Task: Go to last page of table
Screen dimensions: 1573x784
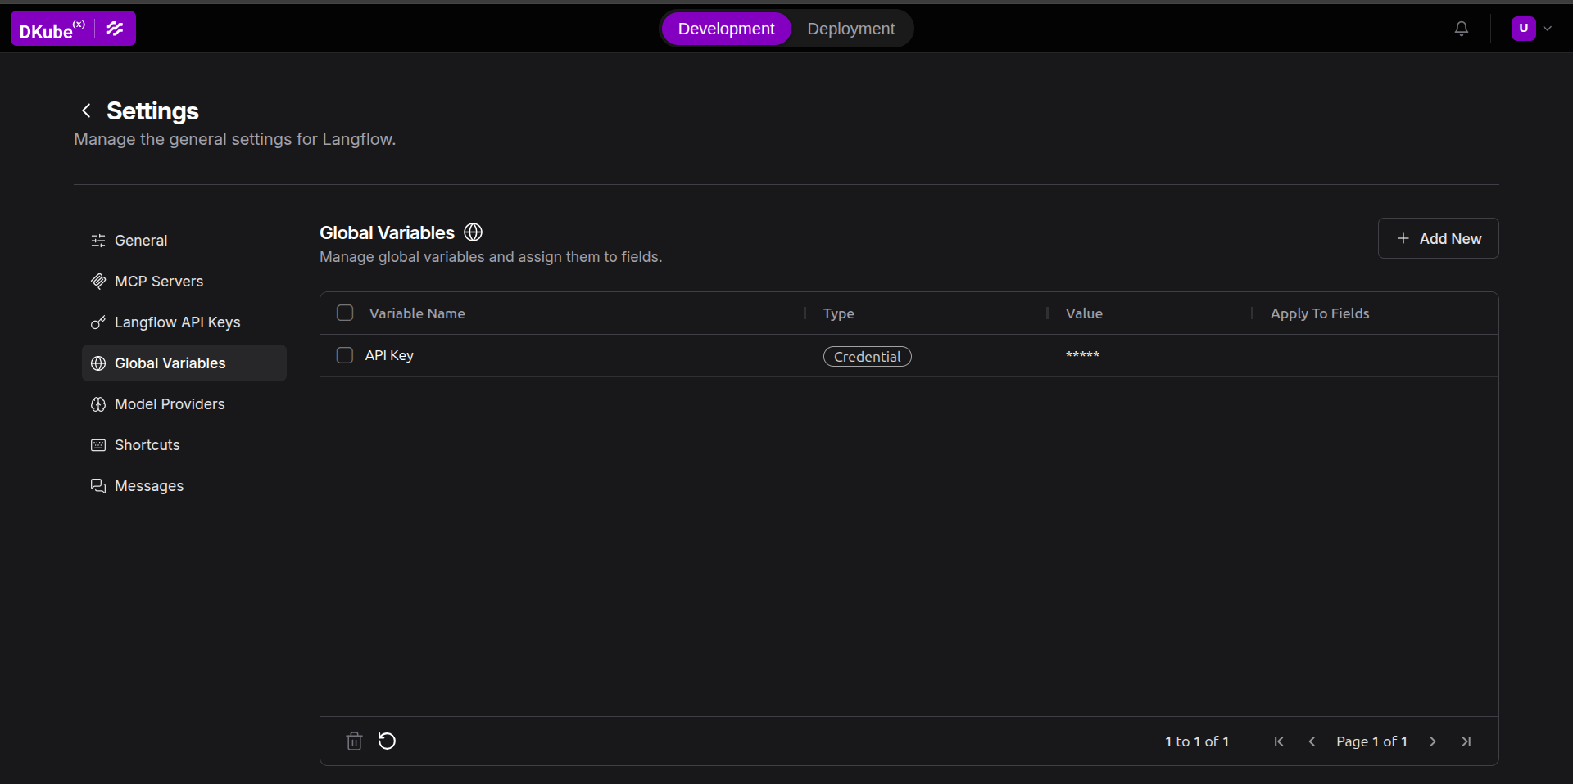Action: [1466, 741]
